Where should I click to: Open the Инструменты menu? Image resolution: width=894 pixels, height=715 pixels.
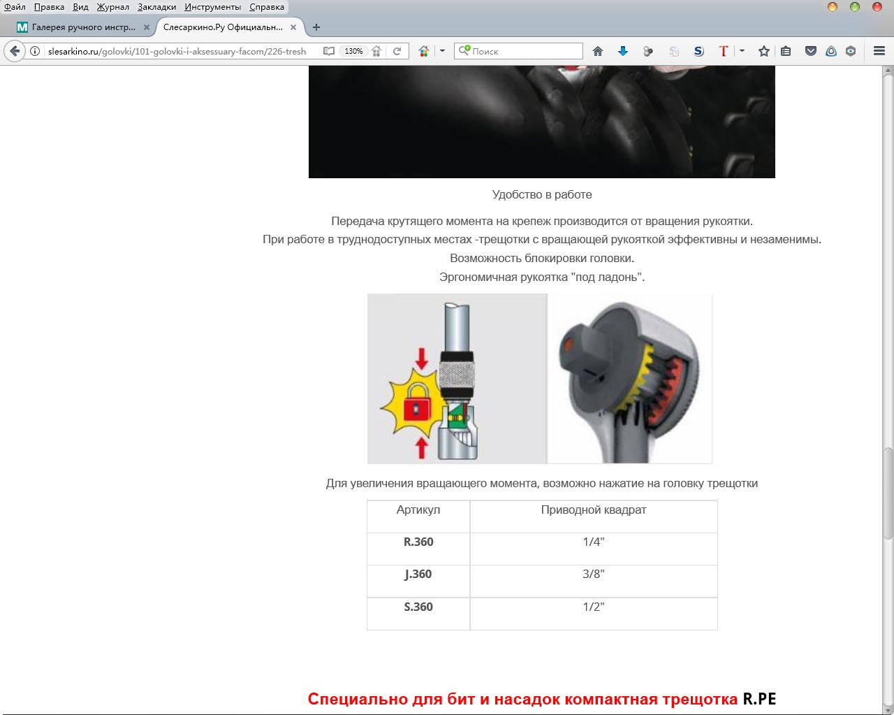(x=212, y=7)
